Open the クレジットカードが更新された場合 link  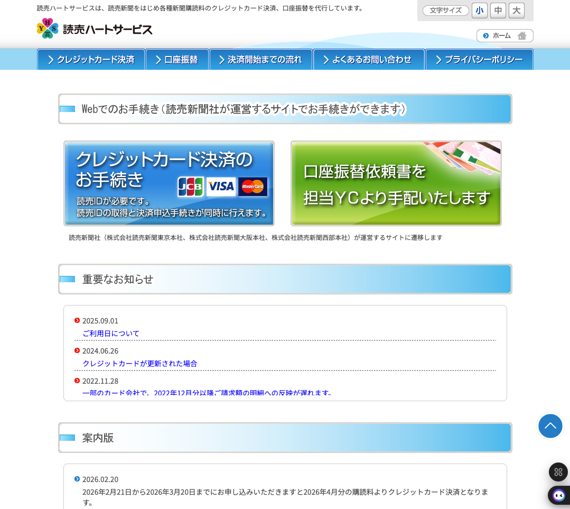[x=140, y=363]
